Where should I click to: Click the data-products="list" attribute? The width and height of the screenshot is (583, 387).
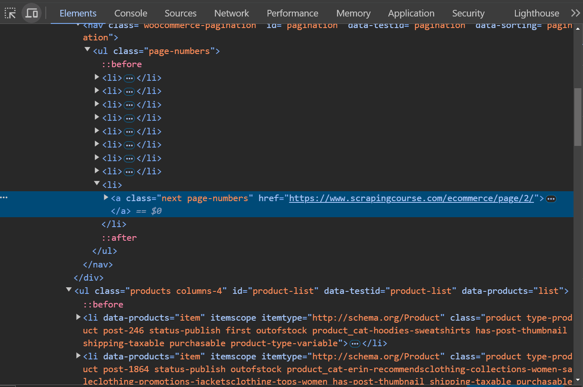click(512, 291)
